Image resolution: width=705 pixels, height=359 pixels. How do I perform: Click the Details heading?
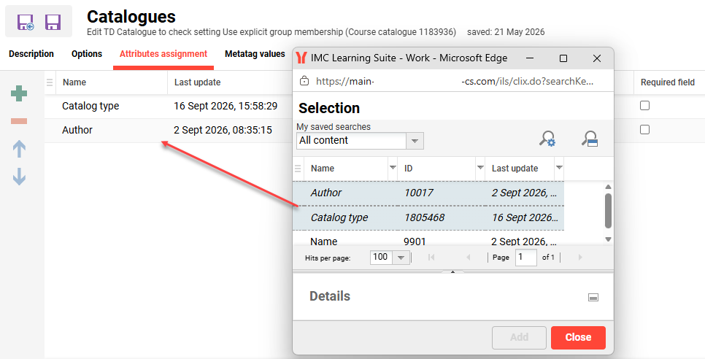pos(330,296)
